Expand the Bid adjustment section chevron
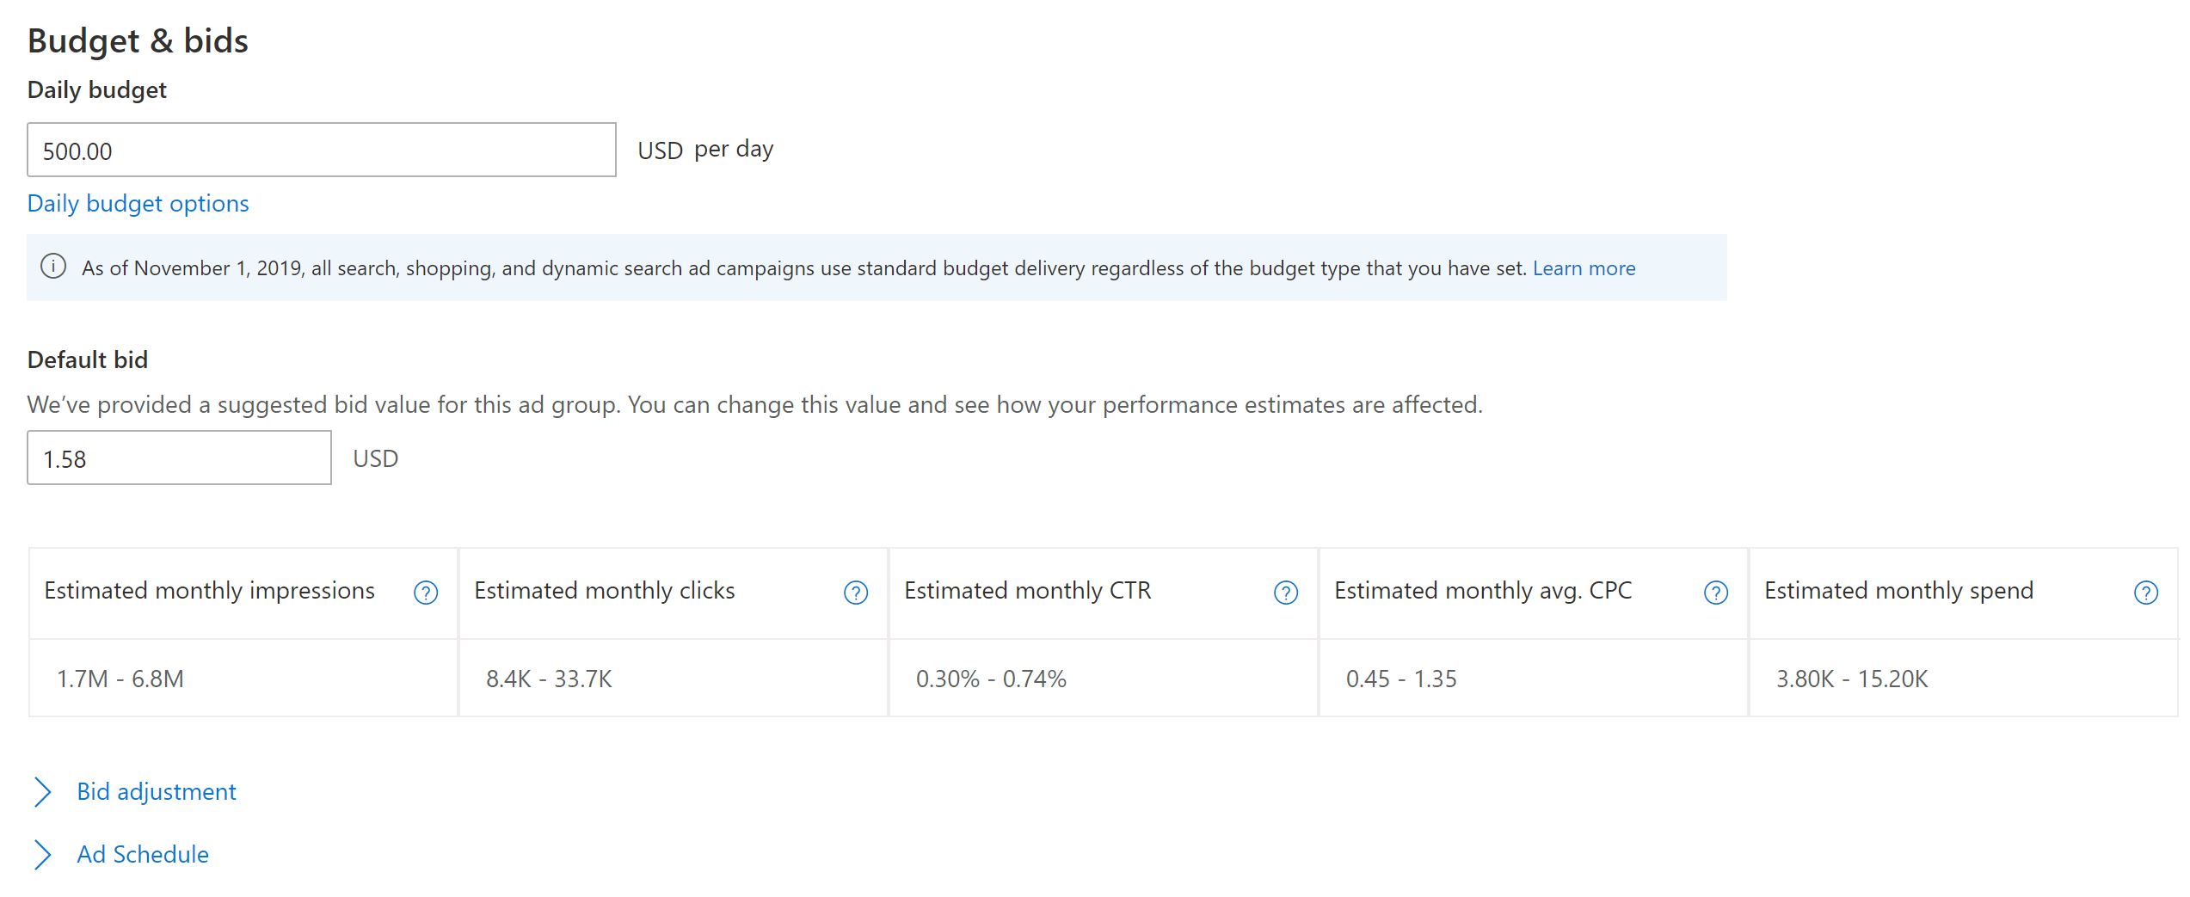 (x=42, y=792)
